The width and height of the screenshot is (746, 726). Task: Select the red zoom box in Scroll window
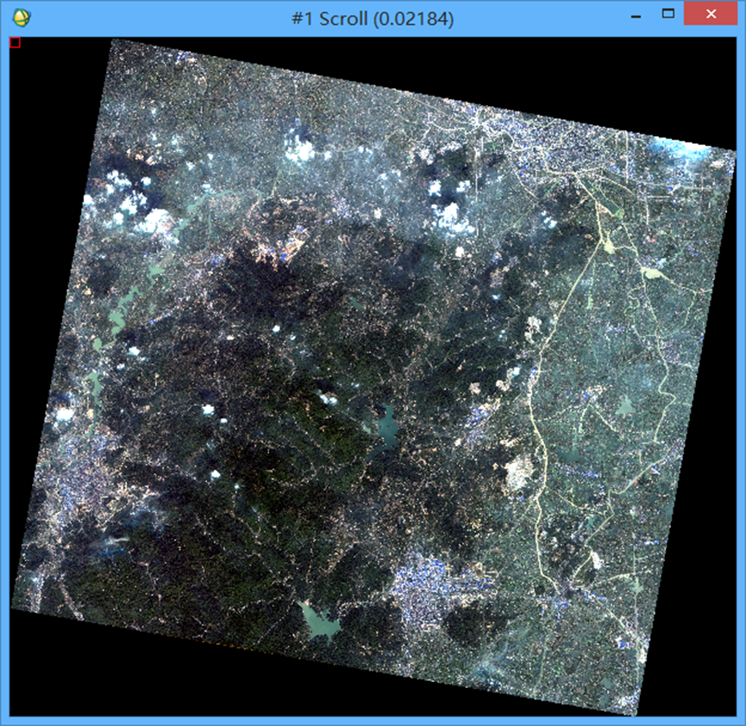[x=16, y=43]
